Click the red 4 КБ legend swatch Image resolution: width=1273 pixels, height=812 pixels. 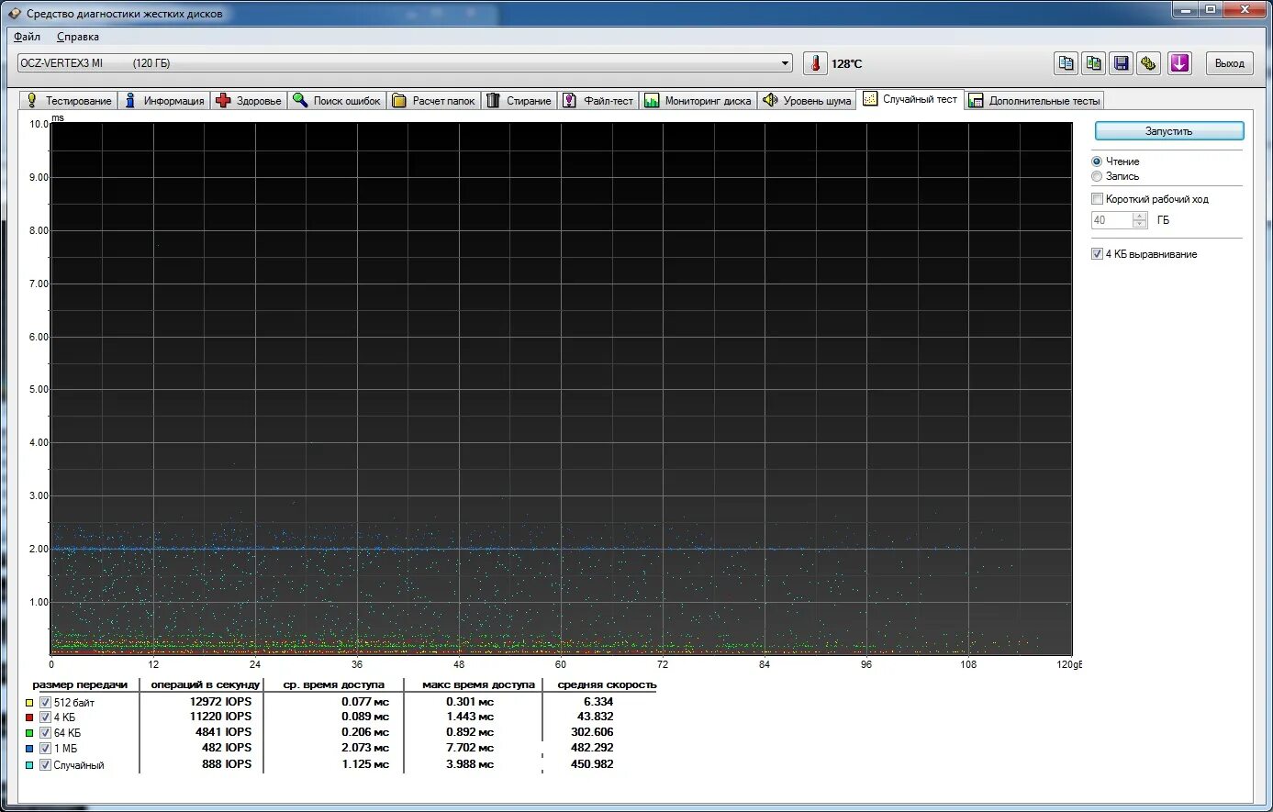(x=30, y=718)
